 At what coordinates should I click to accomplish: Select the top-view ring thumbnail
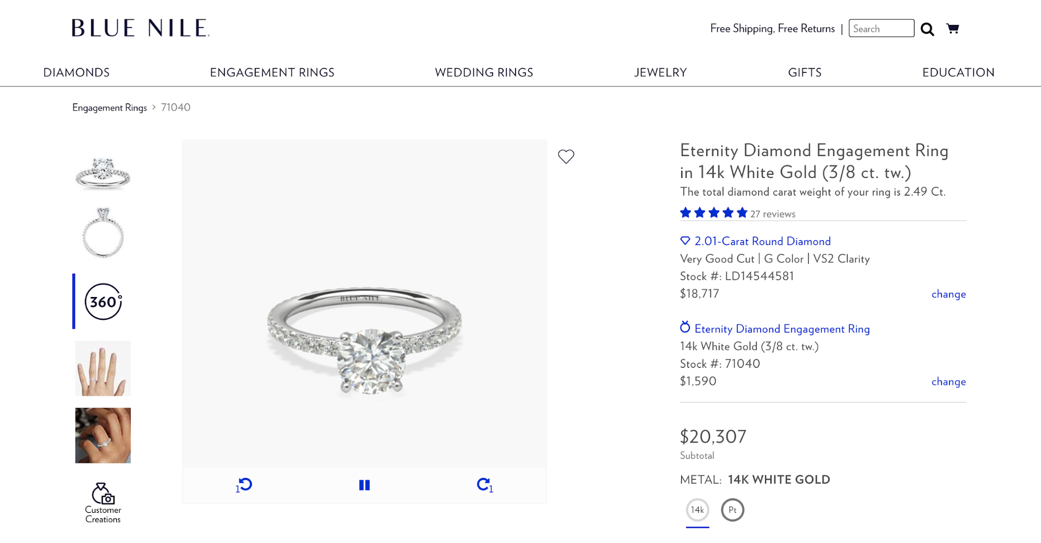[x=103, y=173]
